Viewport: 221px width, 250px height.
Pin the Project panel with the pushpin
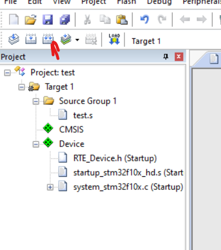[166, 57]
